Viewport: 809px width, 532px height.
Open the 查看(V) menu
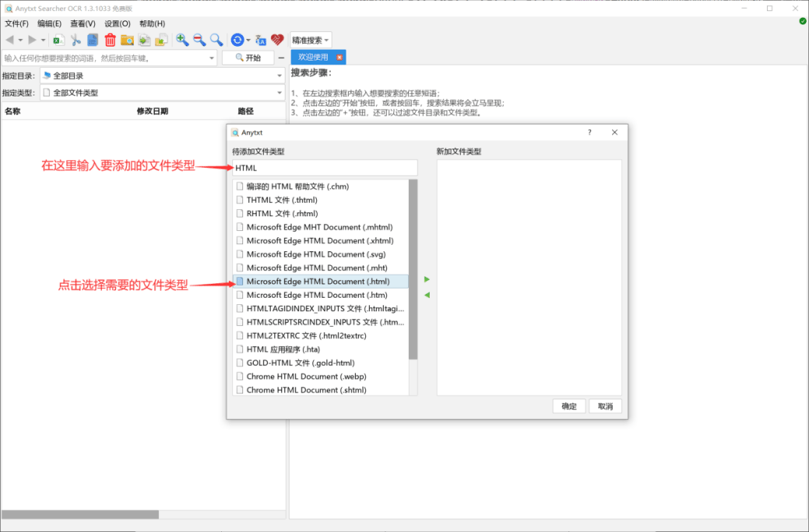83,23
